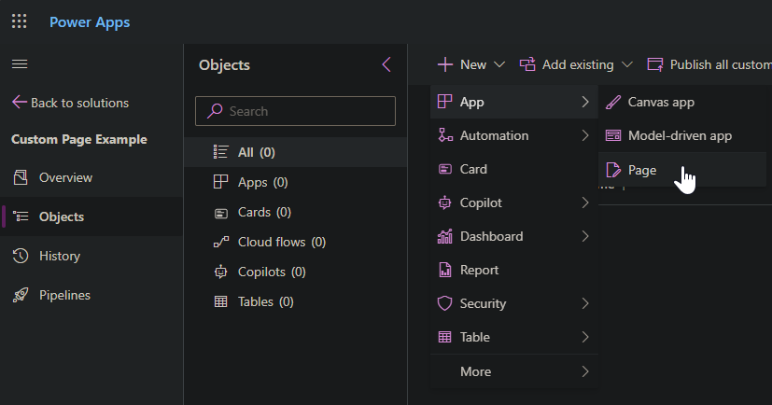Click the Security shield icon in menu
The height and width of the screenshot is (405, 772).
click(444, 303)
